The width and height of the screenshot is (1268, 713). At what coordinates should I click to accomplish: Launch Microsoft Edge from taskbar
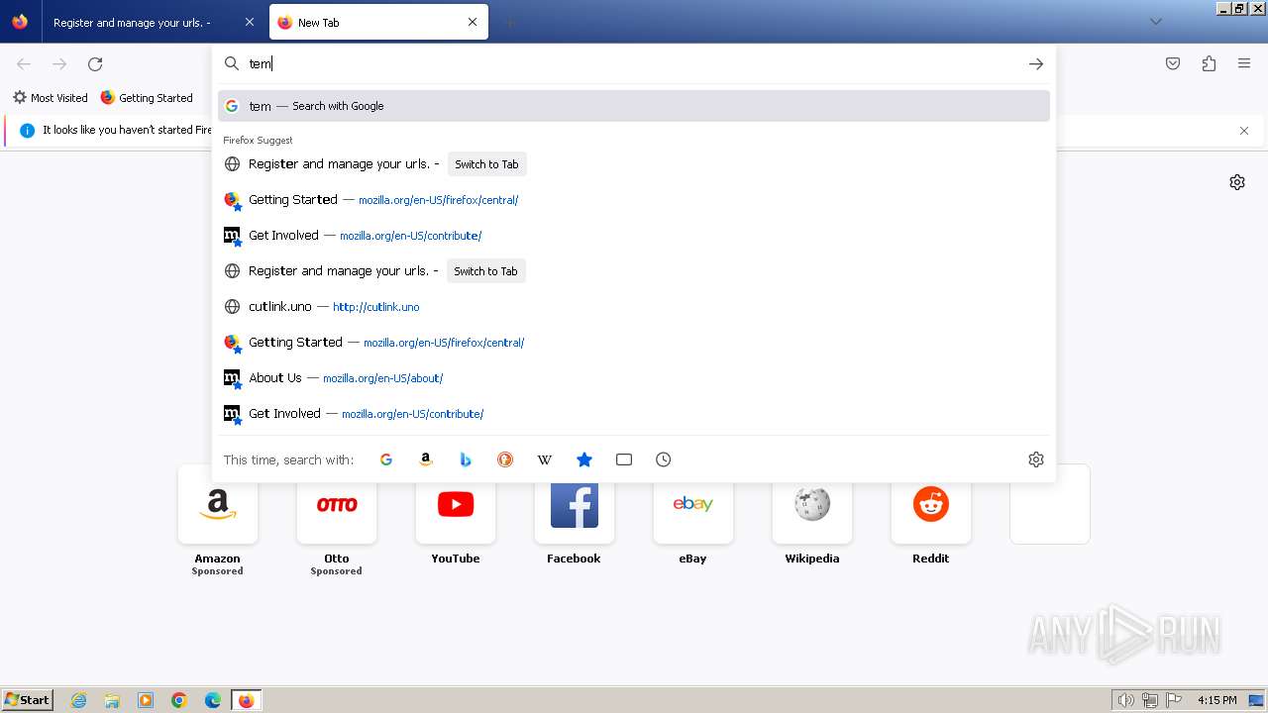coord(213,700)
